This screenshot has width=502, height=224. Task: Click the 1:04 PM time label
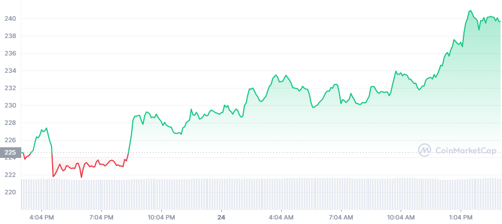tap(461, 218)
